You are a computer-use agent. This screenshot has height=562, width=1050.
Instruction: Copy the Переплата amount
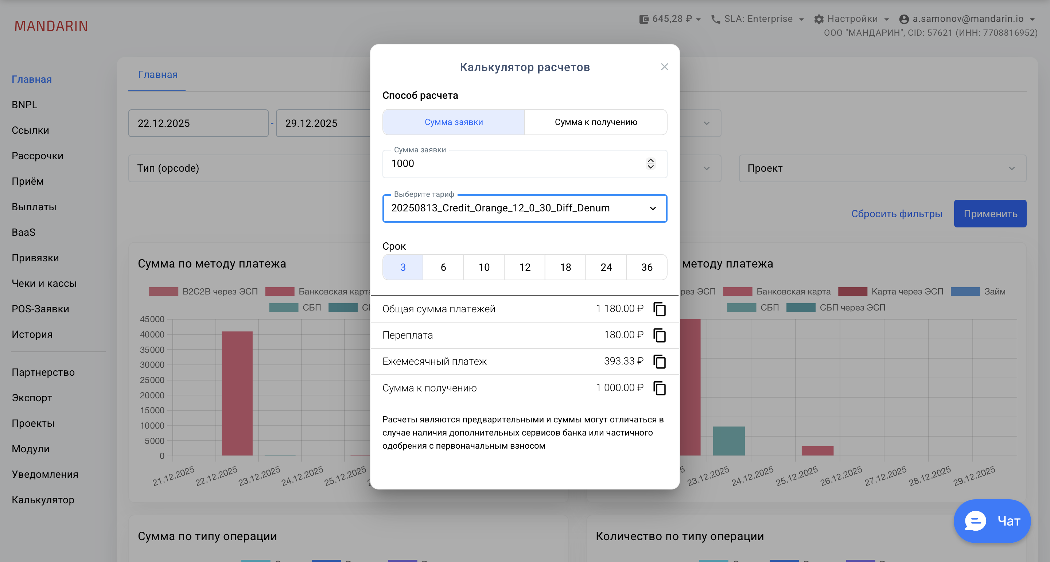click(660, 335)
